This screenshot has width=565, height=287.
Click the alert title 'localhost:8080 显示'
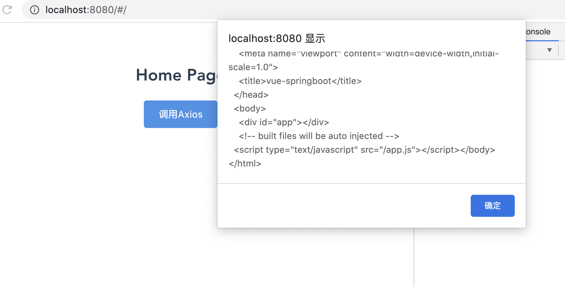pos(277,39)
